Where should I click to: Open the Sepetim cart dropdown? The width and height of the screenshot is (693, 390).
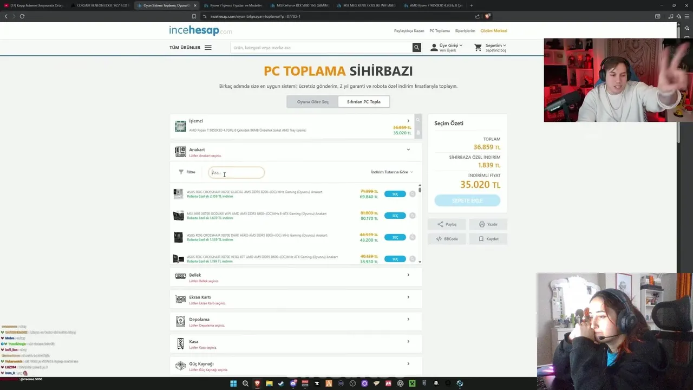click(x=491, y=48)
